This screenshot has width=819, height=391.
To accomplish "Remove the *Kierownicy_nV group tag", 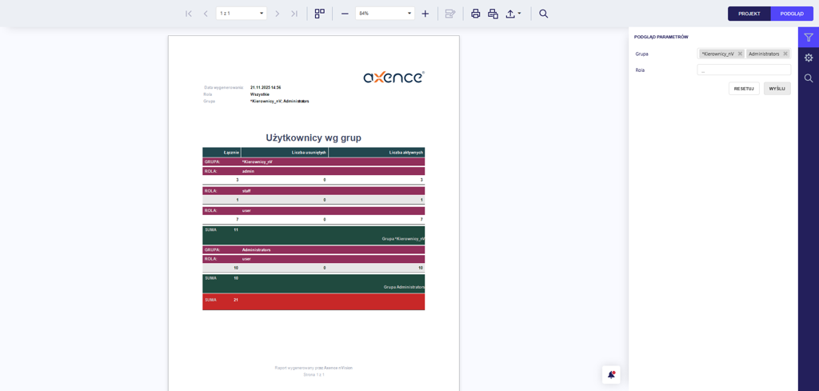I will [740, 54].
